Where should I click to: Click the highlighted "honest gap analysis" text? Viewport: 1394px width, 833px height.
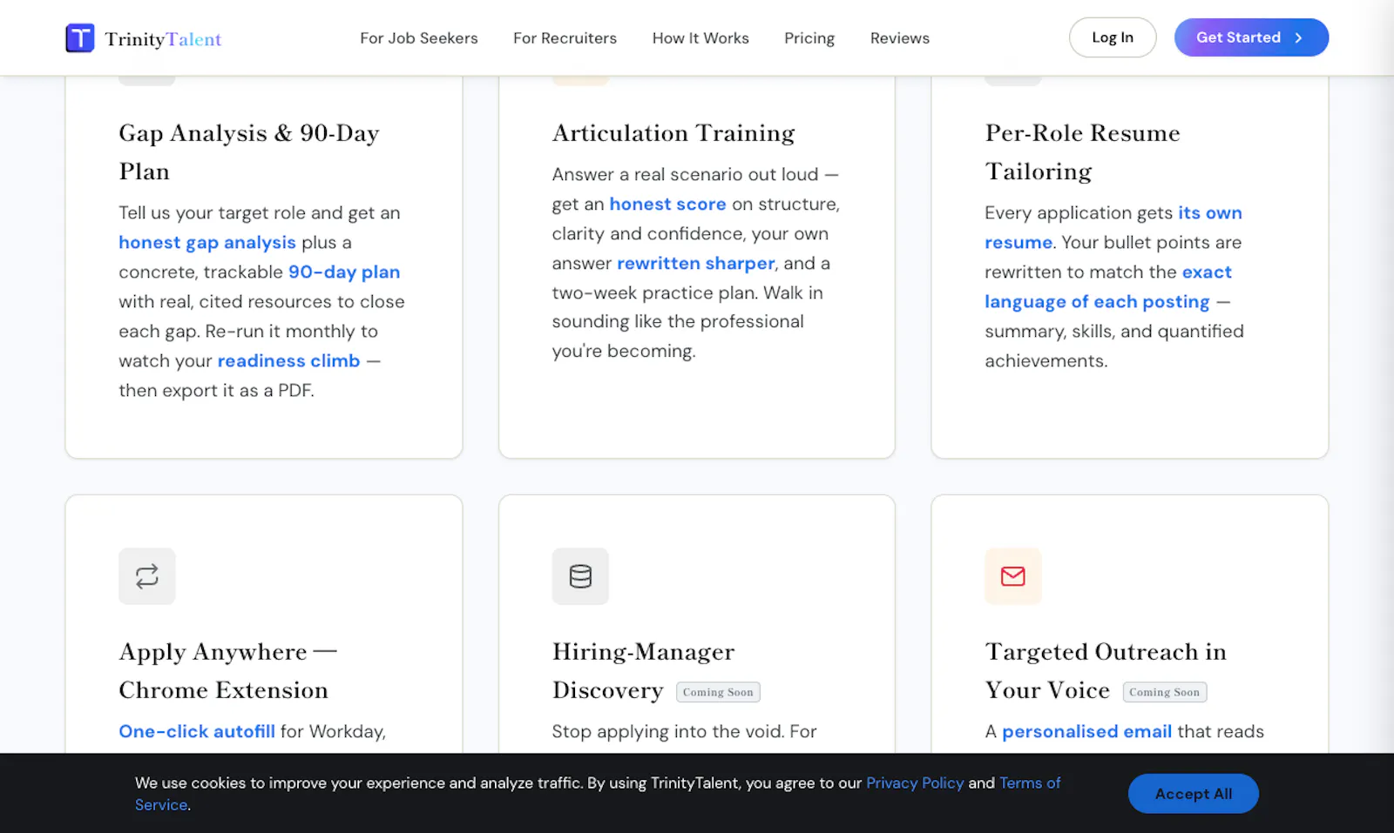207,243
